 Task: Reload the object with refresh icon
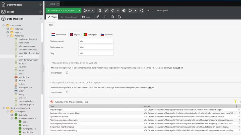(x=112, y=10)
